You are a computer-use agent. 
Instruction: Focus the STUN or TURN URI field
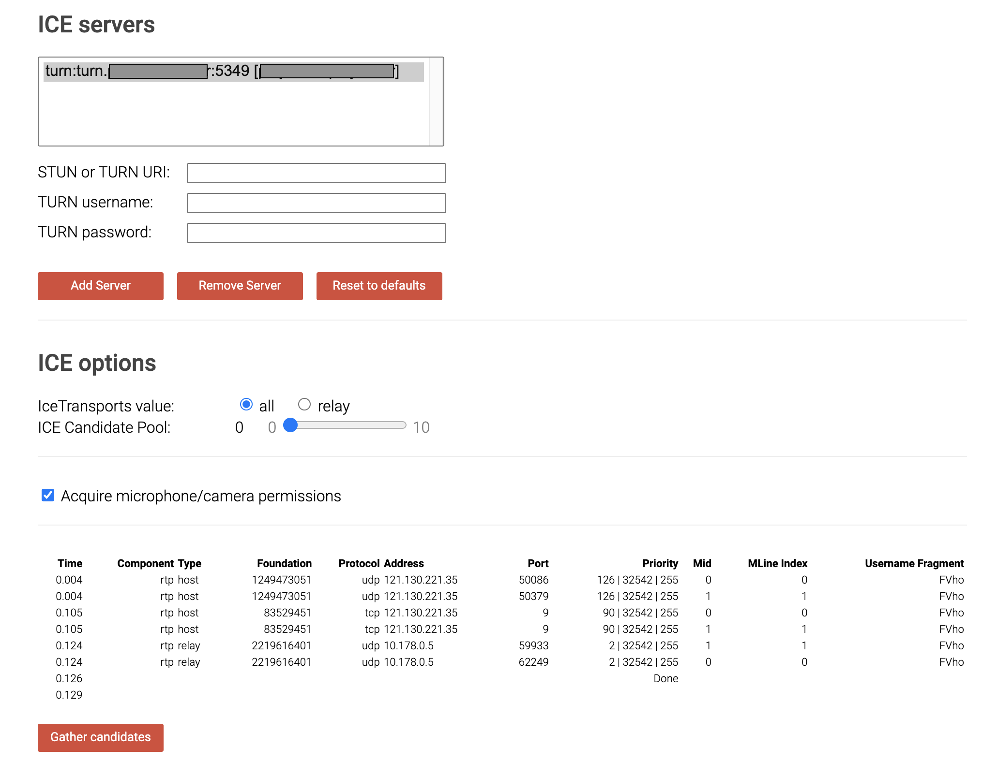click(316, 173)
